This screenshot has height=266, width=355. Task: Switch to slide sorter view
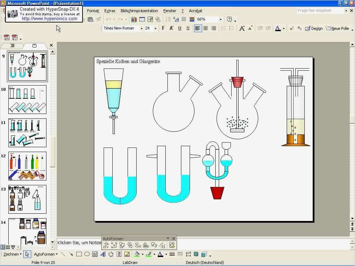[x=8, y=247]
